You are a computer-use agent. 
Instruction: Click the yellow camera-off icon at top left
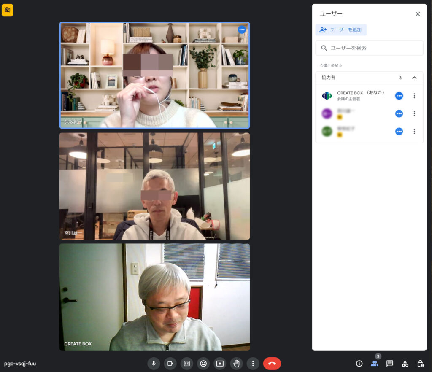pyautogui.click(x=8, y=10)
